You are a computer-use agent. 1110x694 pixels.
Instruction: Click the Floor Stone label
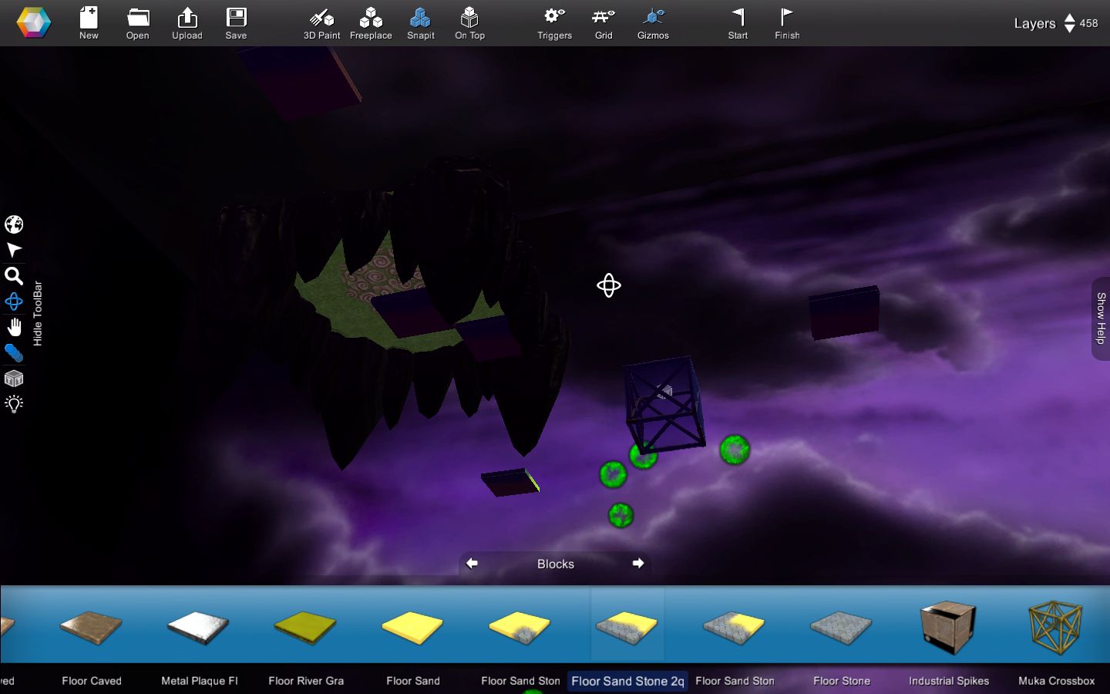[842, 681]
